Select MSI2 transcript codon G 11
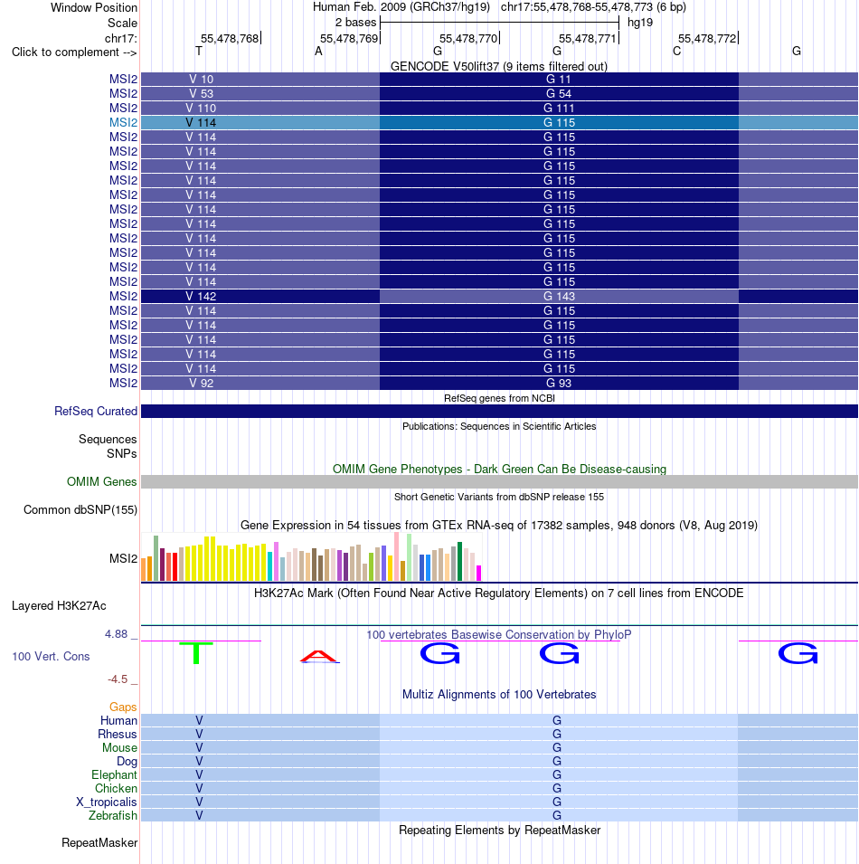859x864 pixels. point(559,80)
